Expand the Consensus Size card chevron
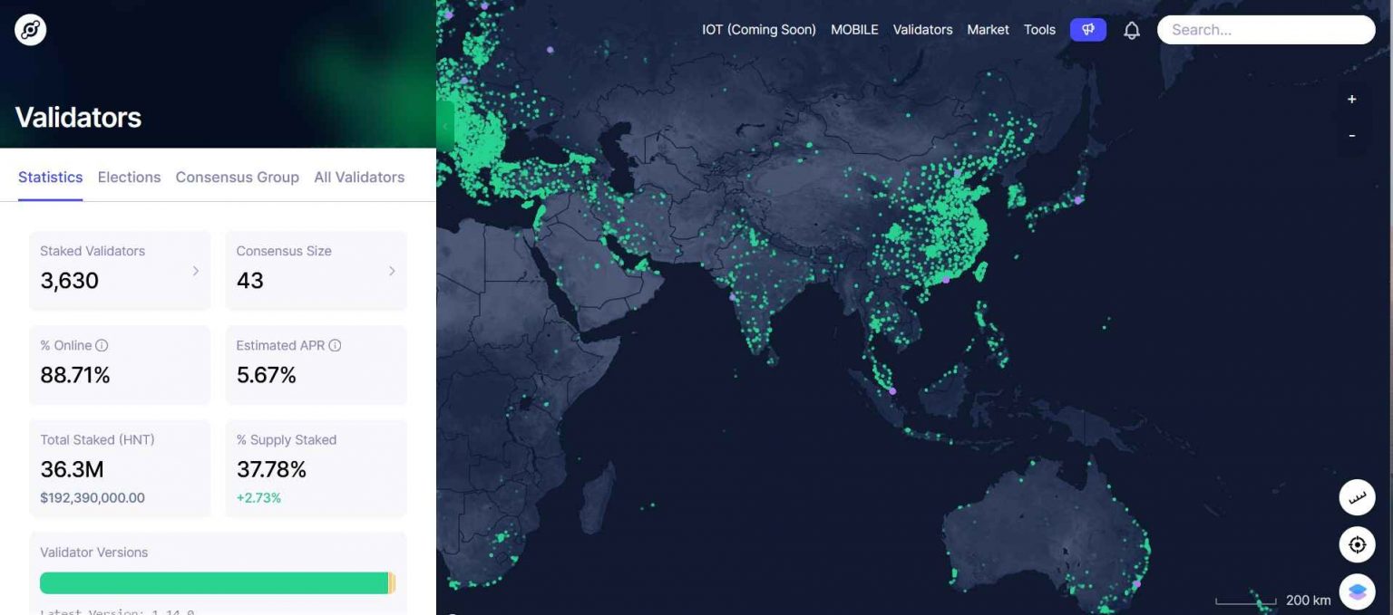Image resolution: width=1393 pixels, height=615 pixels. point(392,271)
